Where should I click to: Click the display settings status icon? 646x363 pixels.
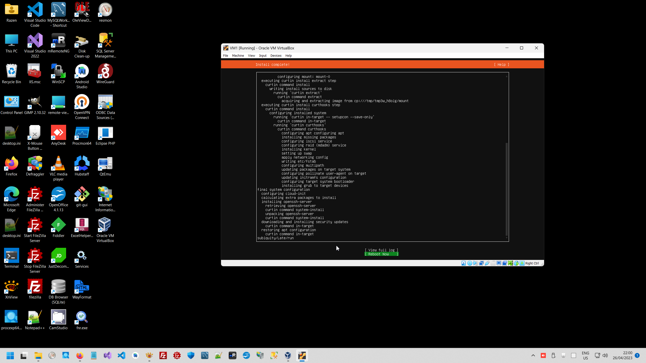(x=499, y=263)
